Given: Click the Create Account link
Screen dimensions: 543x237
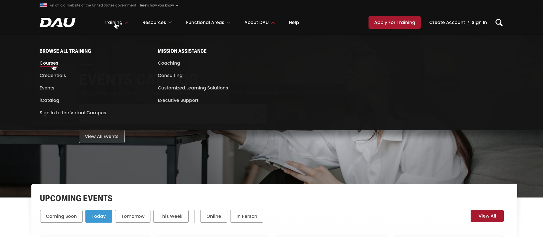Looking at the screenshot, I should [447, 22].
